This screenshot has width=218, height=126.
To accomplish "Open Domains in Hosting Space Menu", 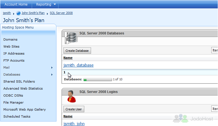I will pyautogui.click(x=10, y=39).
